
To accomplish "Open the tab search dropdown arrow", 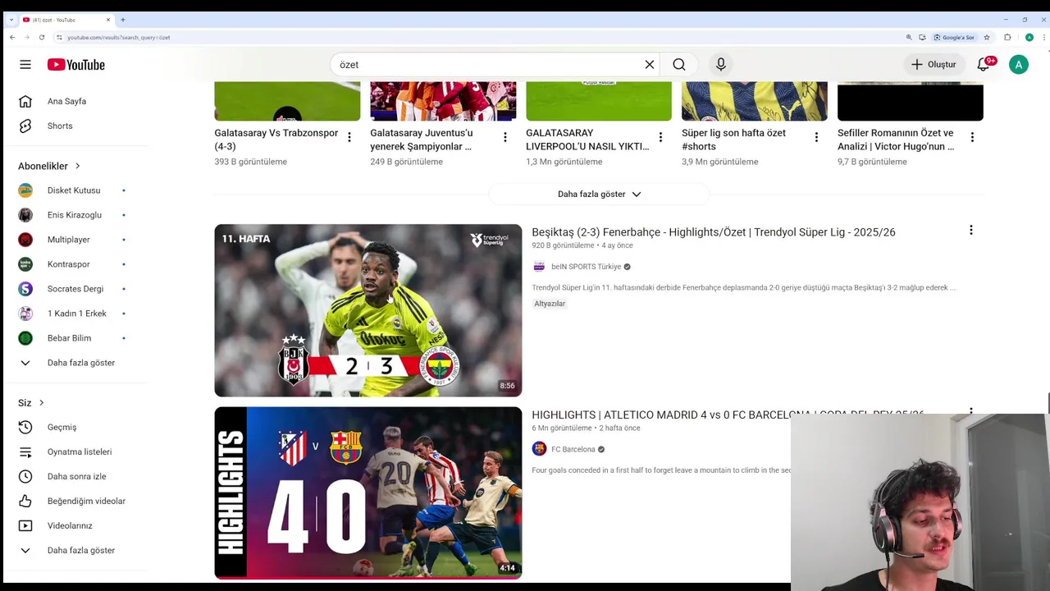I will click(11, 20).
